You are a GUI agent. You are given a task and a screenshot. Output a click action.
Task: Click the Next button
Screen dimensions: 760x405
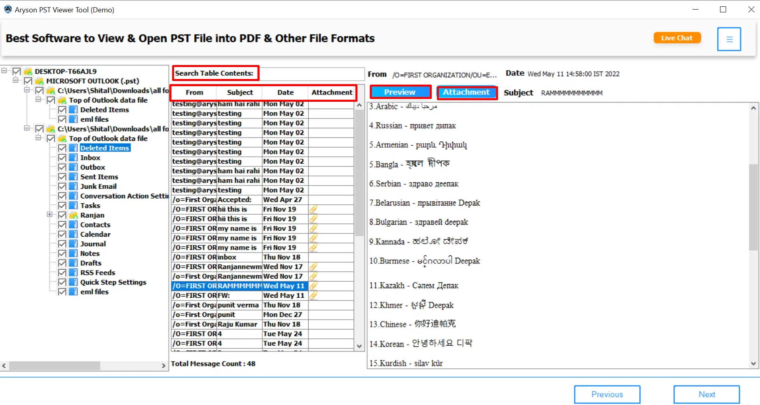click(706, 394)
